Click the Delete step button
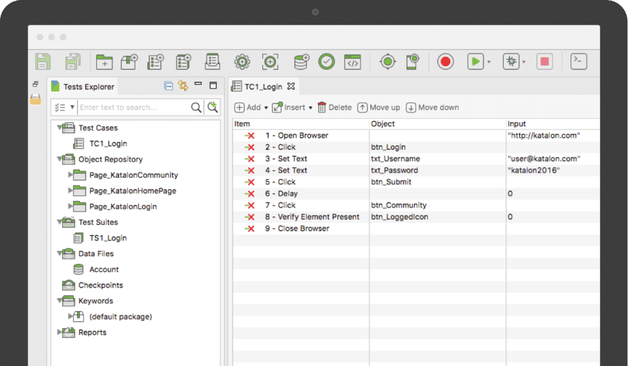 tap(334, 107)
